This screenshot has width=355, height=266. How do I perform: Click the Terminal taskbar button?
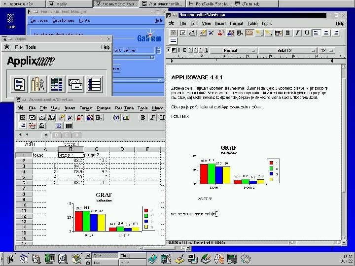256,3
